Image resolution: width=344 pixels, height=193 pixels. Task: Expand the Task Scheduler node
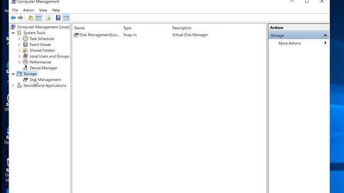click(19, 39)
